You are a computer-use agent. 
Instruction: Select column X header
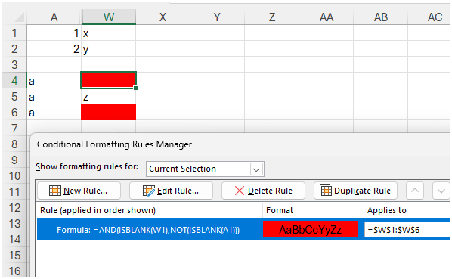coord(163,17)
